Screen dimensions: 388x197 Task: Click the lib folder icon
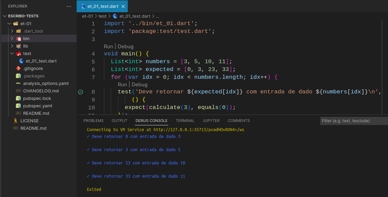point(18,46)
